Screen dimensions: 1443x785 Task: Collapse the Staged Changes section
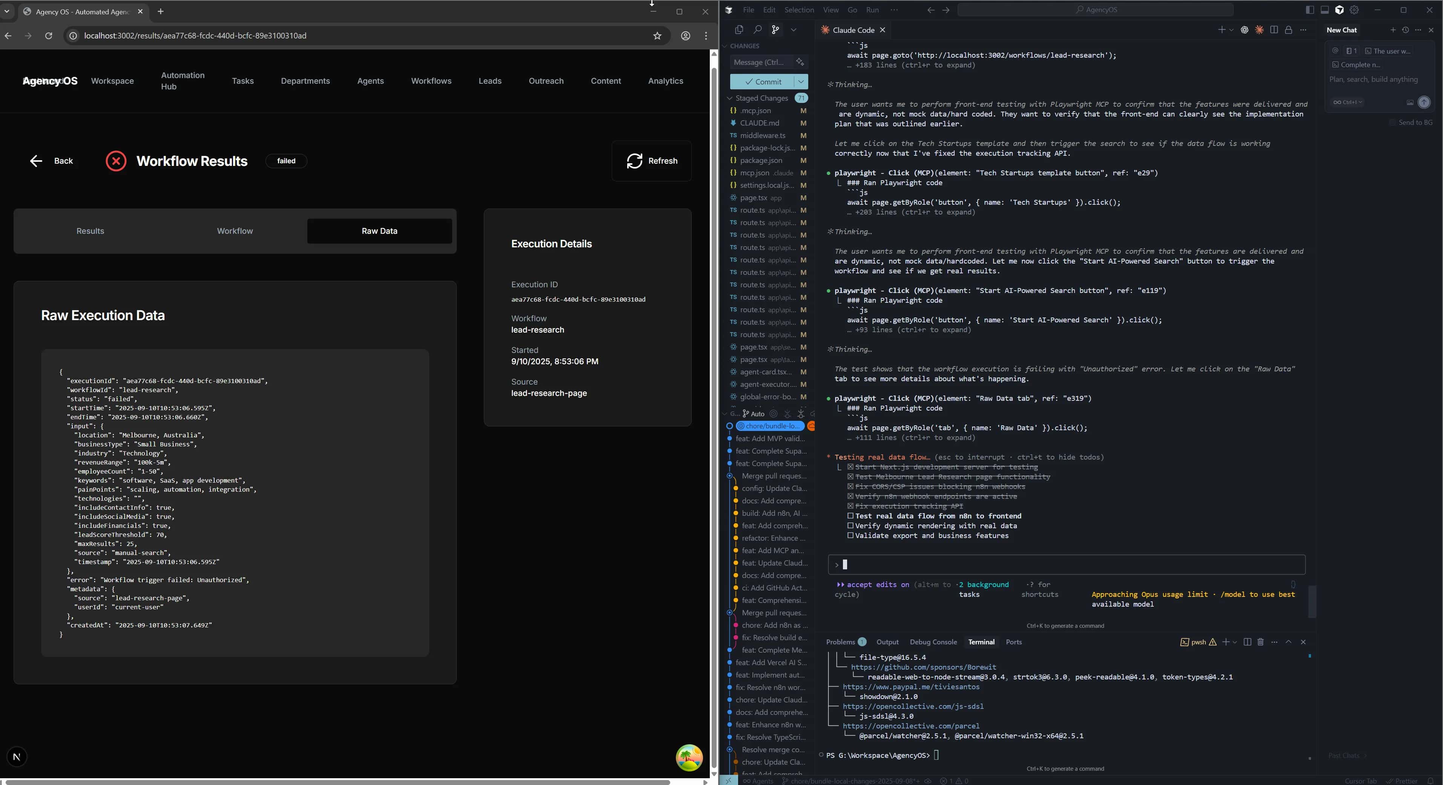pos(731,98)
